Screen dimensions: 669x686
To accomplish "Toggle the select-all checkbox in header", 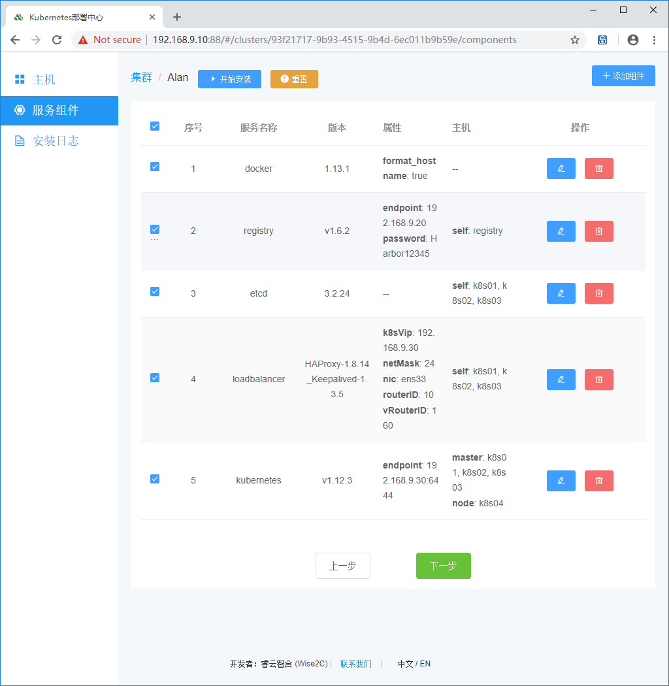I will (x=155, y=127).
